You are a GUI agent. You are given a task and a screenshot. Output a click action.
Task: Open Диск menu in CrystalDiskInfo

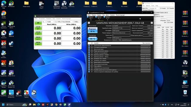coord(107,15)
